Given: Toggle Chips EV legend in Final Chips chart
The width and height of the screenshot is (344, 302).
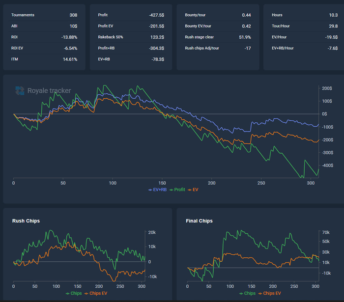Looking at the screenshot, I should coord(271,293).
